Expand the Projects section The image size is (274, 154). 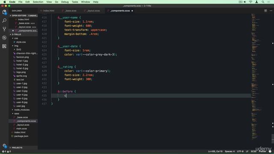[x=23, y=148]
